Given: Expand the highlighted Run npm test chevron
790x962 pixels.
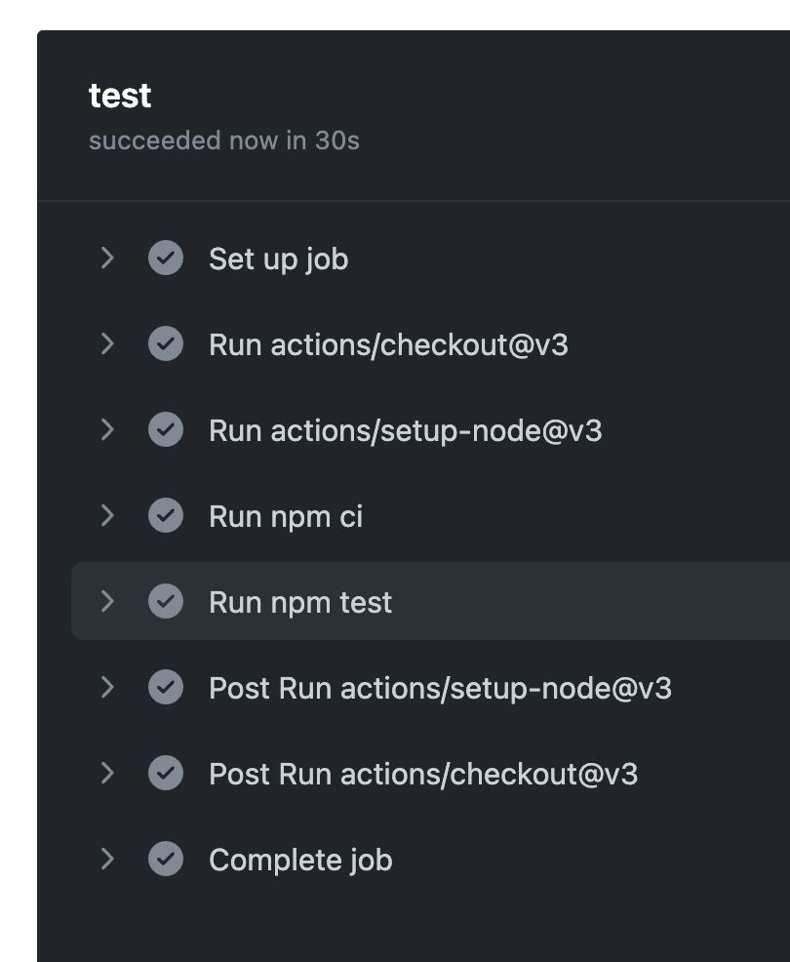Looking at the screenshot, I should (107, 602).
